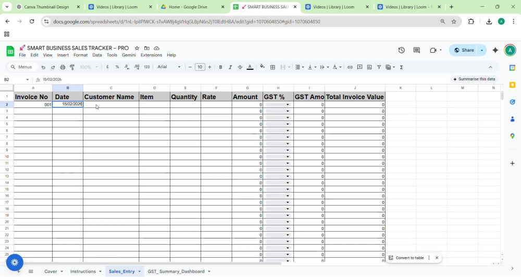Viewport: 521px width, 277px height.
Task: Click the Meet camera icon
Action: [433, 50]
